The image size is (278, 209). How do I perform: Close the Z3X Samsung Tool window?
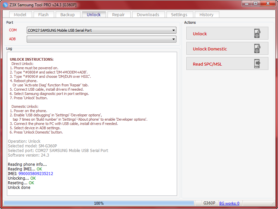click(x=268, y=4)
